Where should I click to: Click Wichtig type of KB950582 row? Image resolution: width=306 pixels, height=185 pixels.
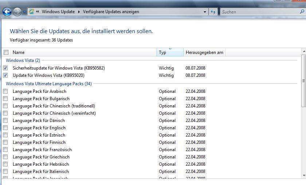[166, 68]
